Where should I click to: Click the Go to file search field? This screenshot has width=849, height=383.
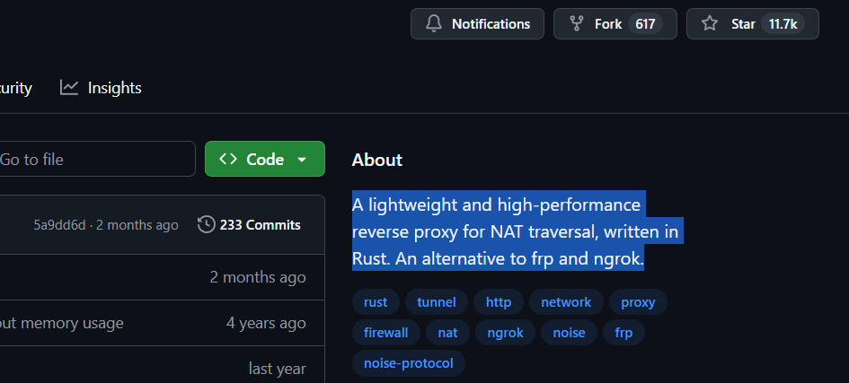click(x=90, y=160)
